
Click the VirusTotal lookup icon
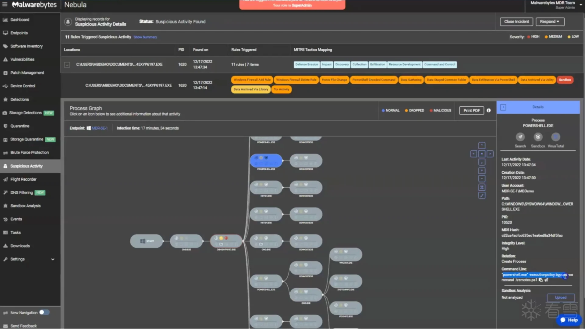[555, 137]
